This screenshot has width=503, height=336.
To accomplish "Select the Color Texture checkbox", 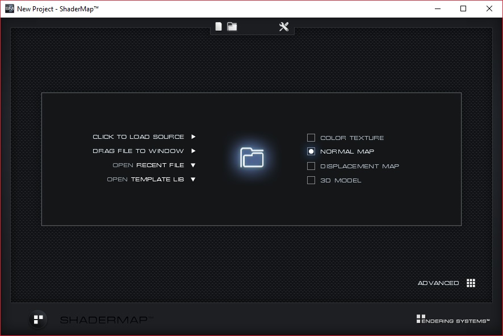I will 311,138.
